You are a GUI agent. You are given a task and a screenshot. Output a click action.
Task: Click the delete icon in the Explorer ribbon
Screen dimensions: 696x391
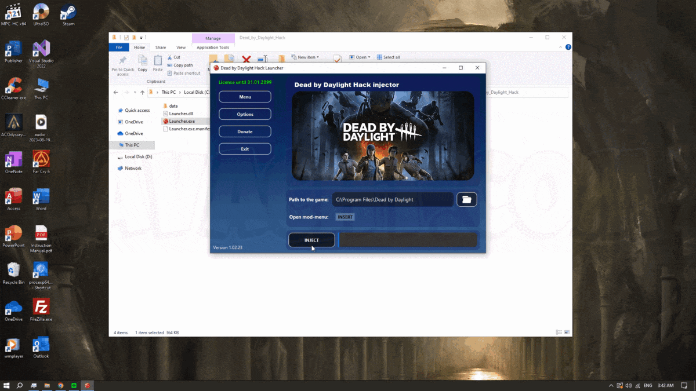point(247,57)
